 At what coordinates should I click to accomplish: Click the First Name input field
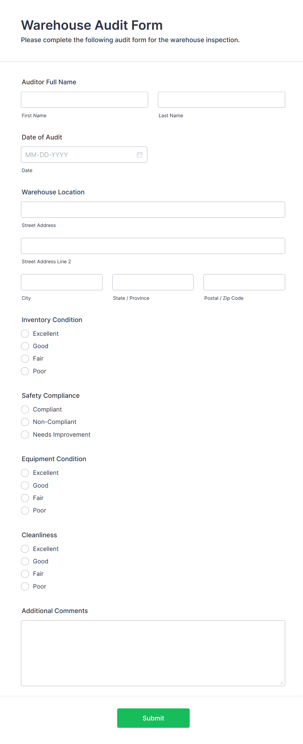(84, 100)
